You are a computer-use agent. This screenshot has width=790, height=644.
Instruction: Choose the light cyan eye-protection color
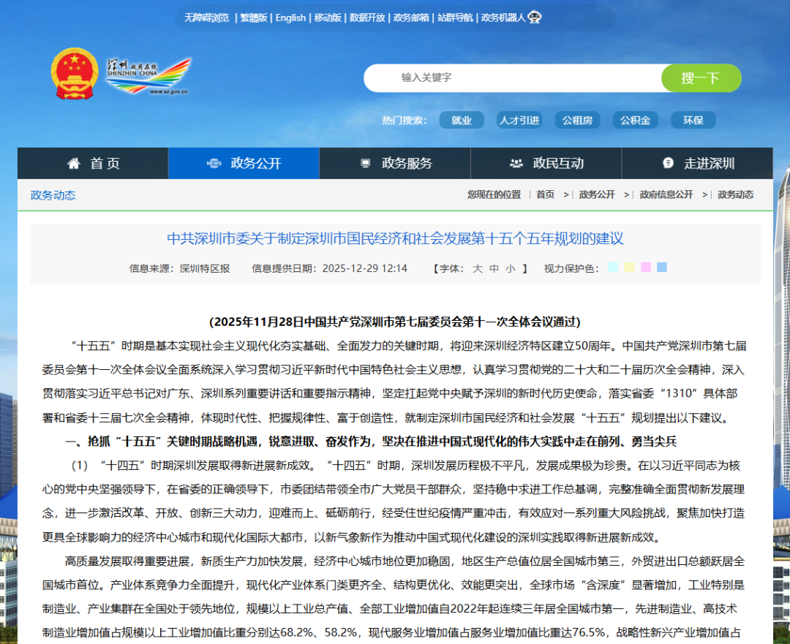coord(613,267)
